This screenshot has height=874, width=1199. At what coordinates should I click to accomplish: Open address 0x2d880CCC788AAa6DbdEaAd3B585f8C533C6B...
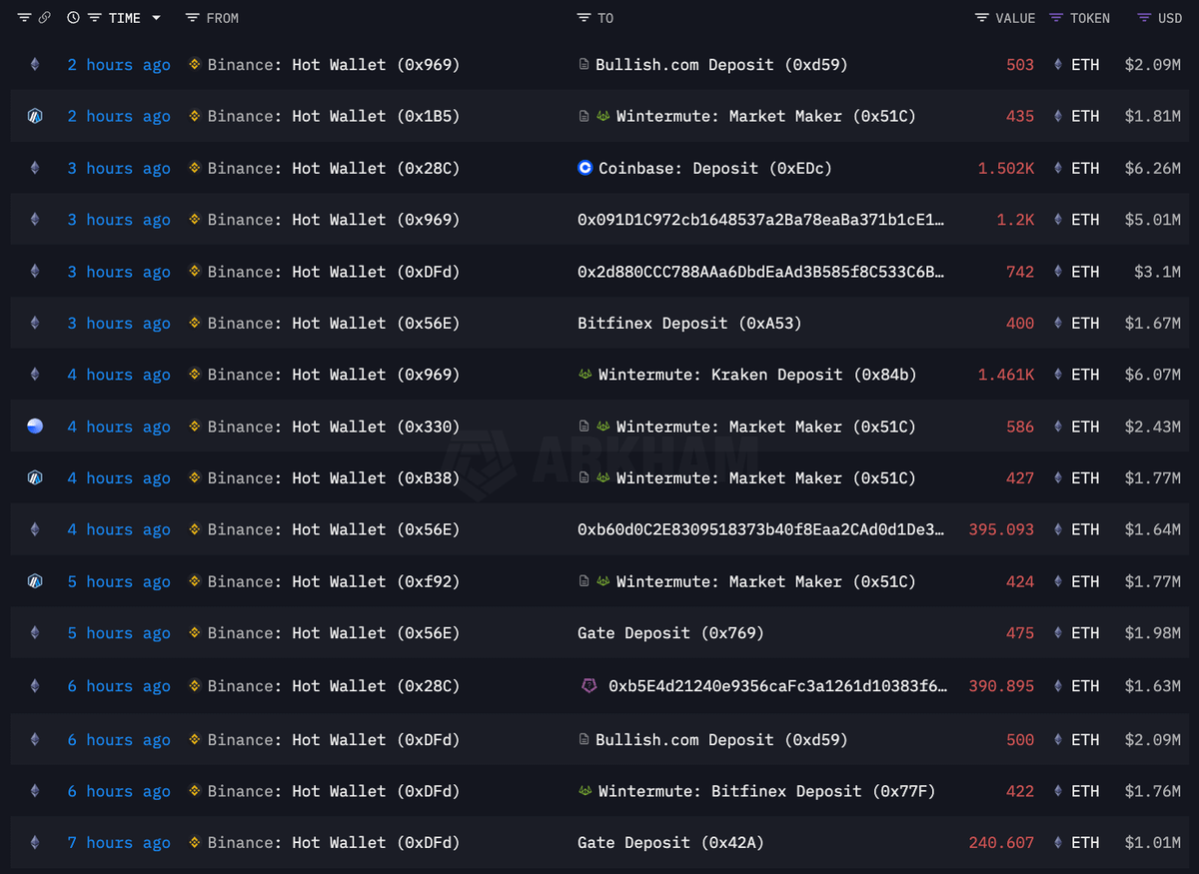coord(761,272)
